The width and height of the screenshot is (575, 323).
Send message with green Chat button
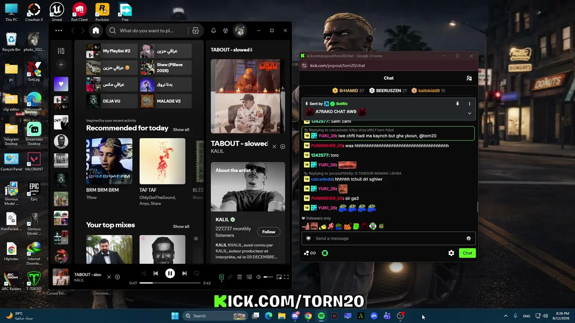click(467, 253)
